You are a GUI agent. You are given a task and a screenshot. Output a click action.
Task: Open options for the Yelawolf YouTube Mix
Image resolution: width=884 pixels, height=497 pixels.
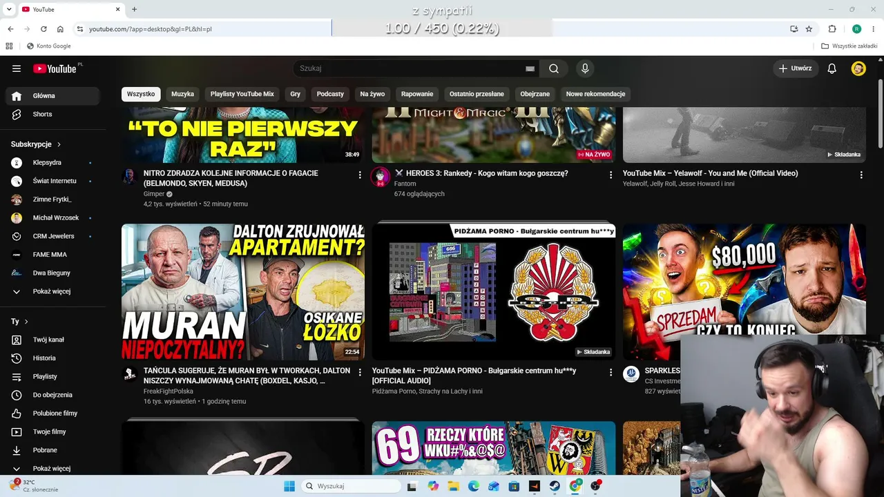[x=861, y=175]
